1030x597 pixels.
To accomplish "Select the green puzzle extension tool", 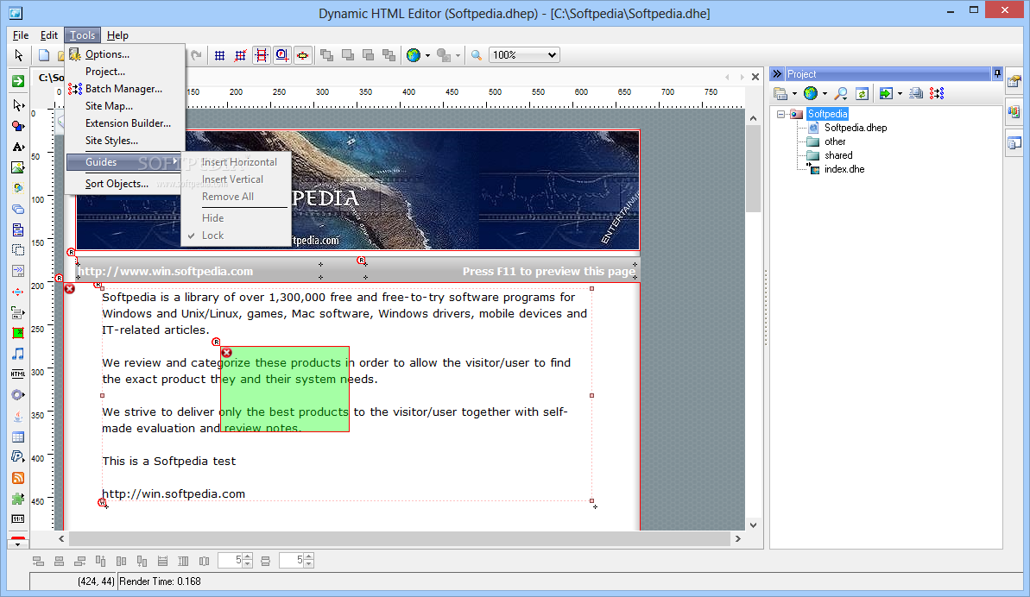I will tap(18, 500).
